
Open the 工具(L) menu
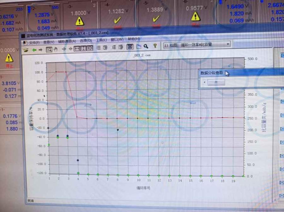pyautogui.click(x=101, y=40)
